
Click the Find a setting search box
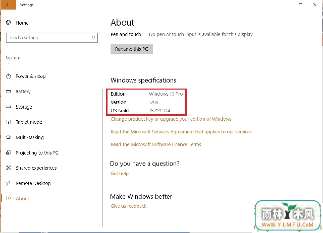(x=52, y=38)
